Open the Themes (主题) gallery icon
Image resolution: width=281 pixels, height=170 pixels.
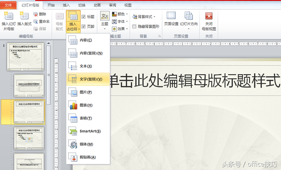[x=105, y=16]
